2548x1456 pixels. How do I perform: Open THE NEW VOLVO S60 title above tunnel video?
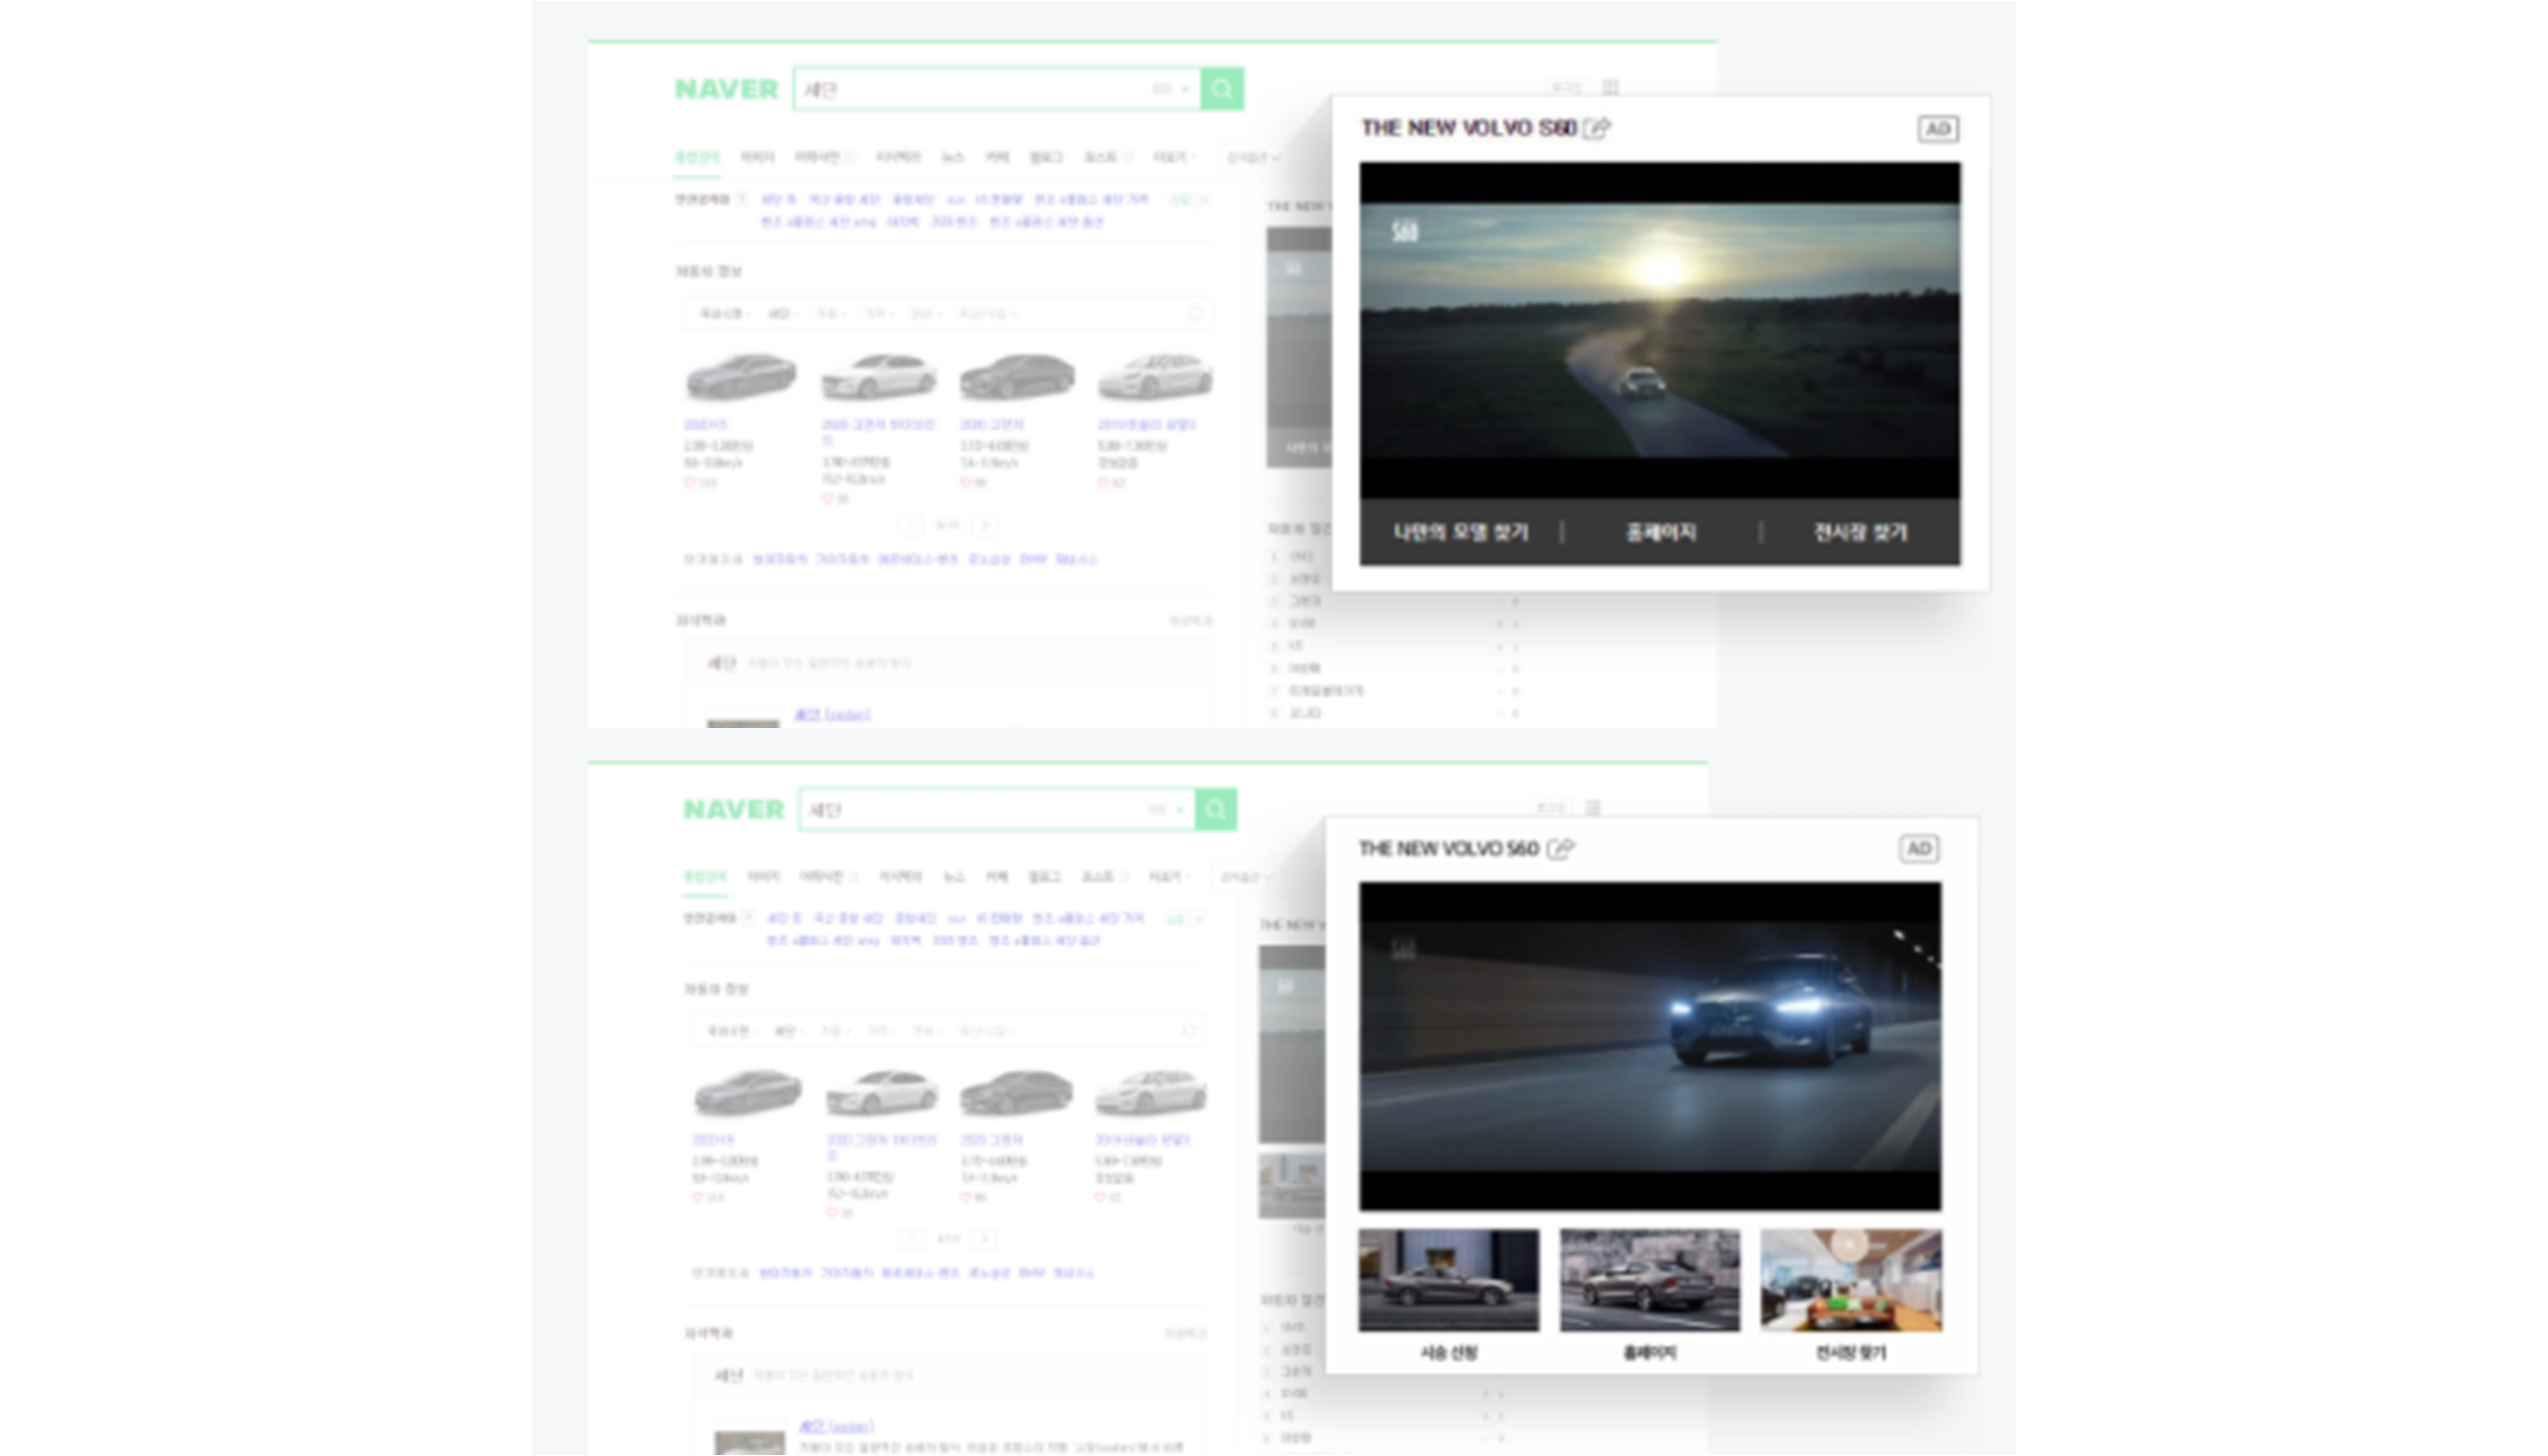(x=1448, y=849)
